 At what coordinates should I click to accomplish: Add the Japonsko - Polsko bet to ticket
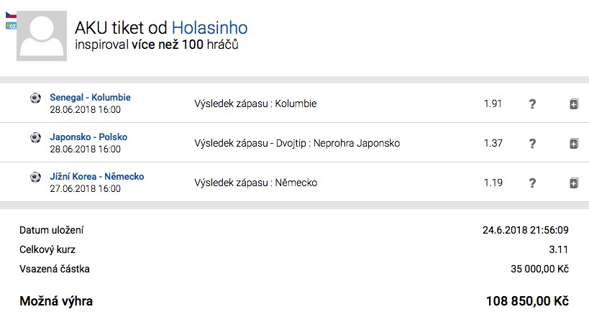tap(573, 144)
